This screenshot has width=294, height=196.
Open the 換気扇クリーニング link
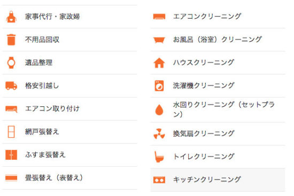[218, 134]
